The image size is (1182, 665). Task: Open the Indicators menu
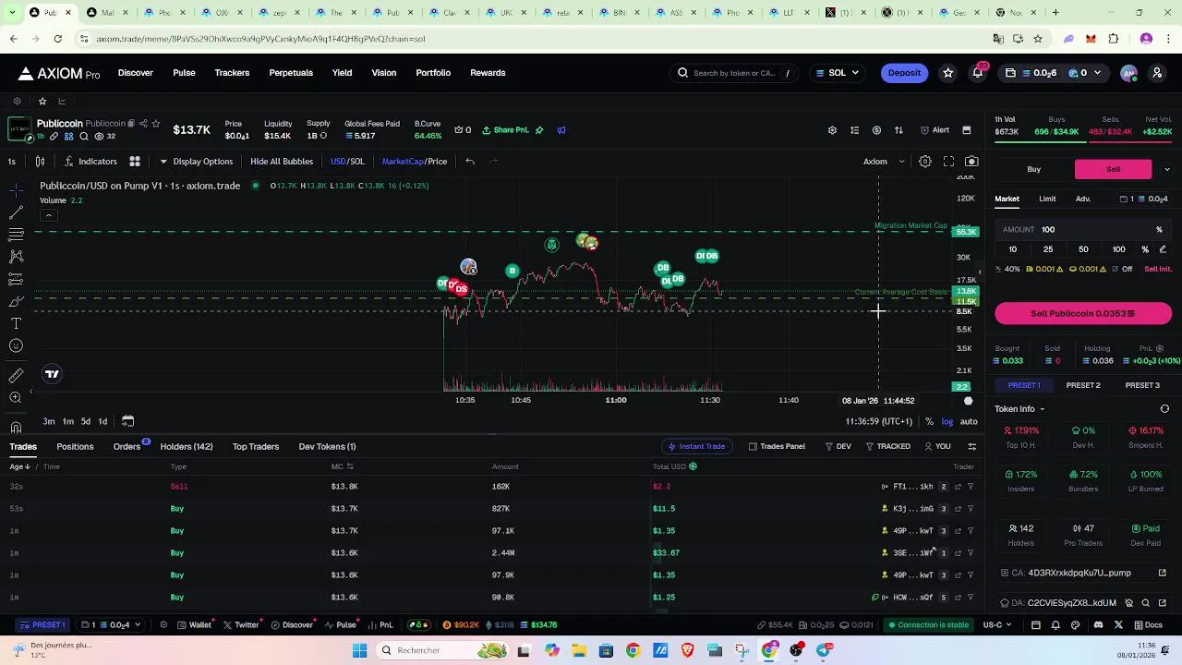pos(90,162)
